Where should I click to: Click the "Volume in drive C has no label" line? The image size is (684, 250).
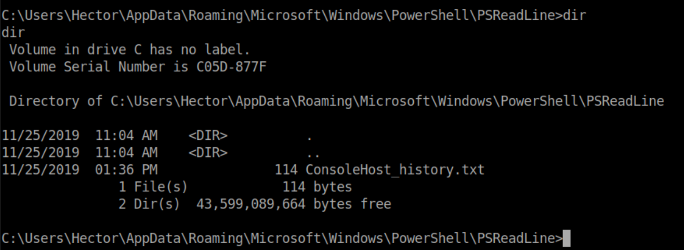click(129, 50)
